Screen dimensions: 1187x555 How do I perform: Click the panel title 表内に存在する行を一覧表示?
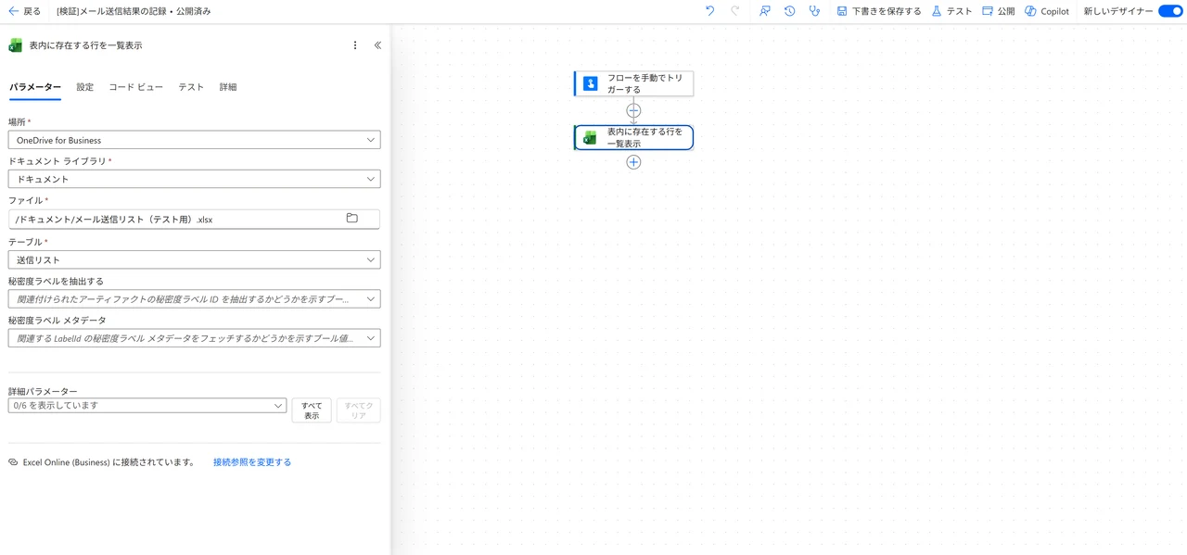coord(85,45)
